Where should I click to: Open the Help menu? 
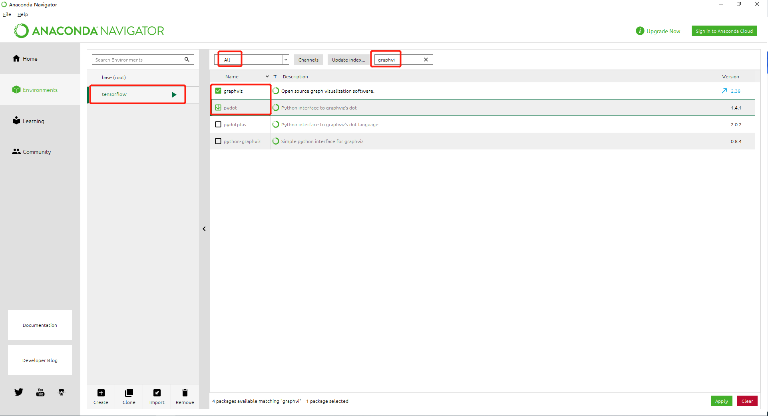[x=23, y=14]
